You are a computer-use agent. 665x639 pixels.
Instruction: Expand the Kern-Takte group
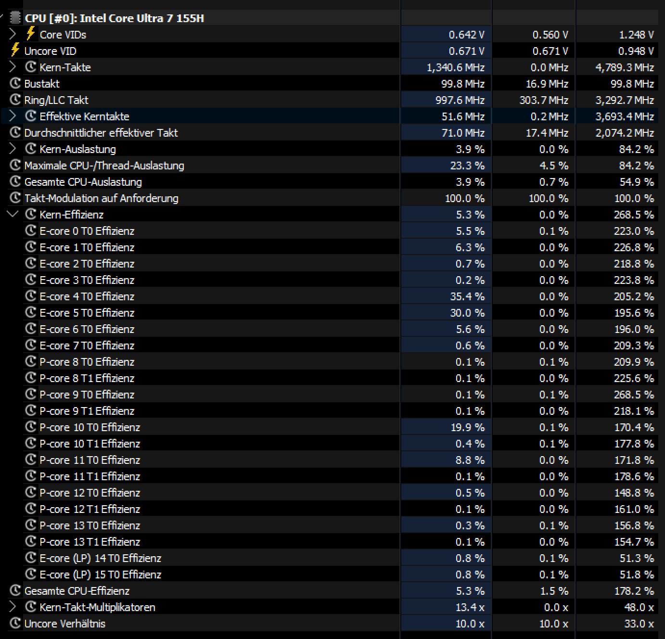point(13,67)
